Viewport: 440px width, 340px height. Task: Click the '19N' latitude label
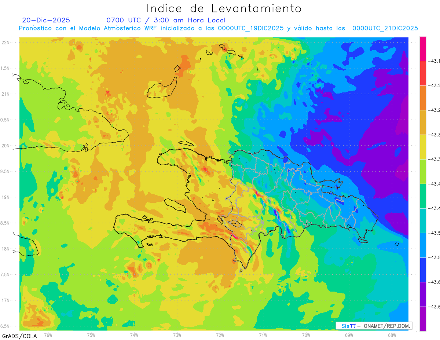pyautogui.click(x=6, y=197)
